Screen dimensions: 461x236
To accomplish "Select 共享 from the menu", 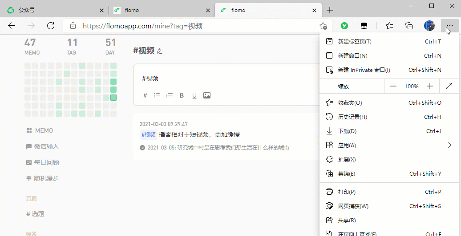I will pyautogui.click(x=388, y=220).
